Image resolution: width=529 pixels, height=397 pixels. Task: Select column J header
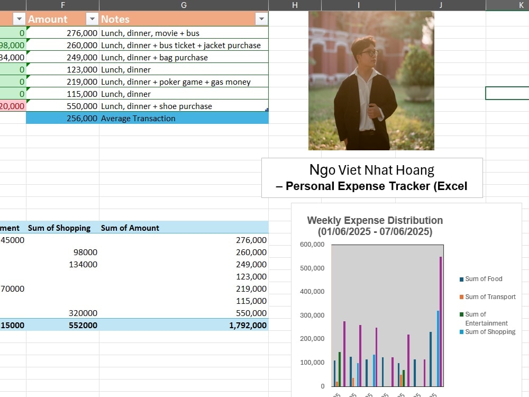(x=441, y=5)
